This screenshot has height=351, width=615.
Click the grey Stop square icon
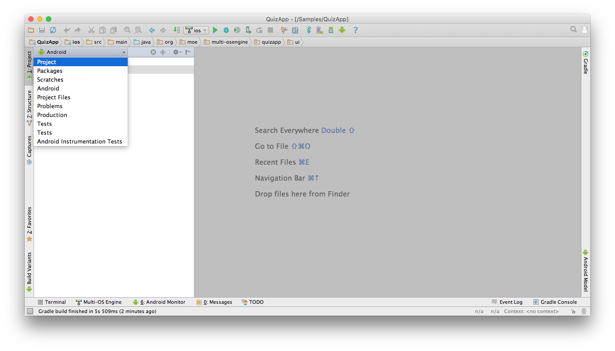[x=270, y=30]
